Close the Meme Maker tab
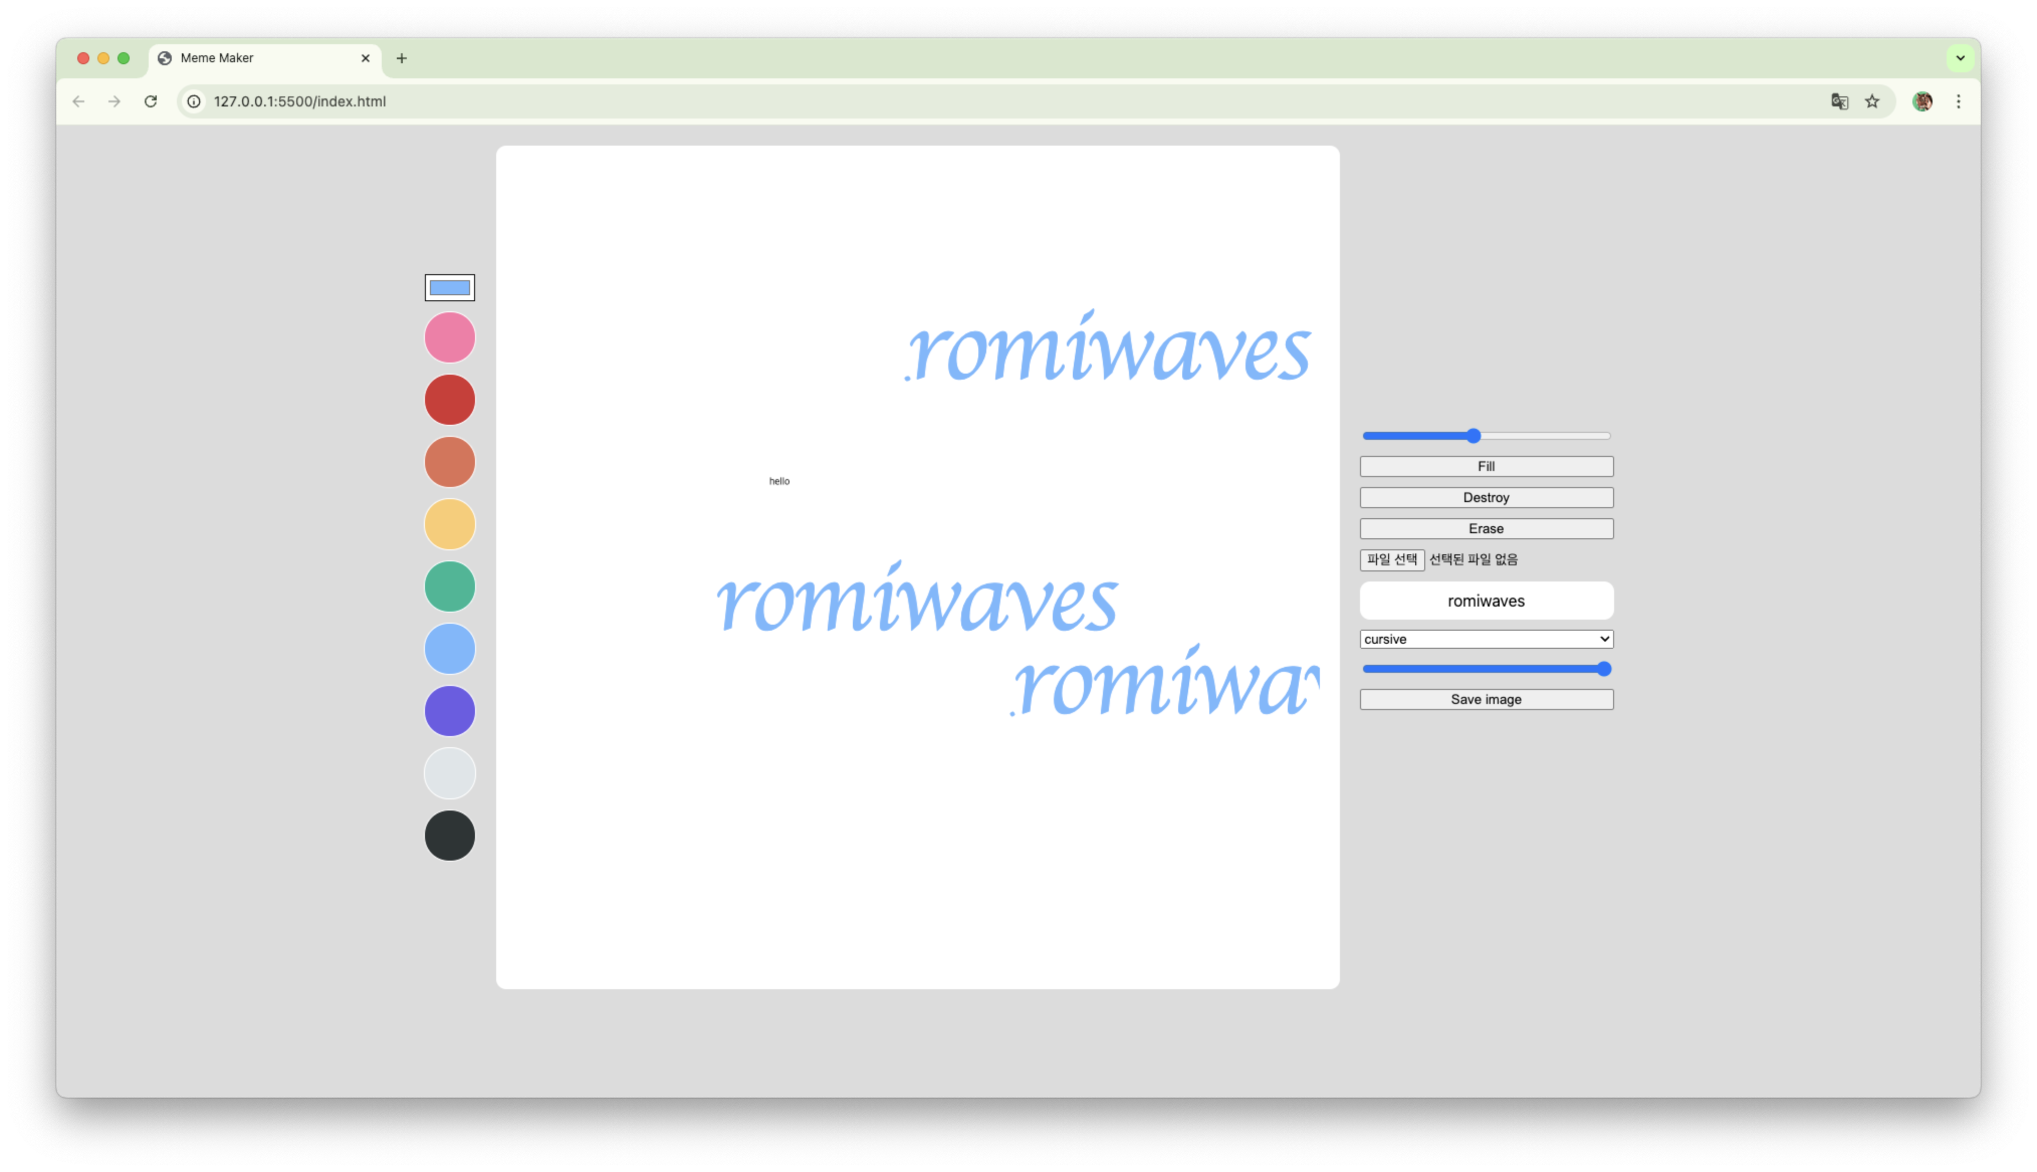 [x=366, y=58]
